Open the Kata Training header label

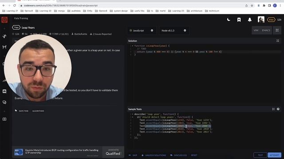21,18
